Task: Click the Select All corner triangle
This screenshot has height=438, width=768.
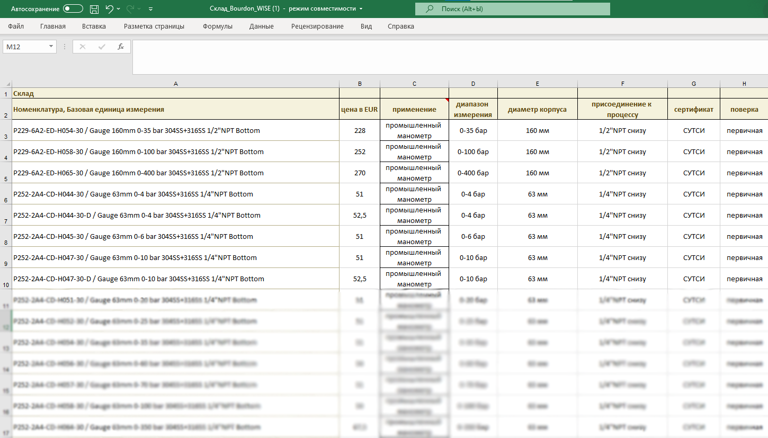Action: 7,84
